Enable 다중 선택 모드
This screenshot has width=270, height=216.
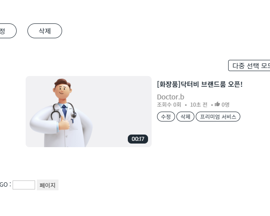pos(249,65)
